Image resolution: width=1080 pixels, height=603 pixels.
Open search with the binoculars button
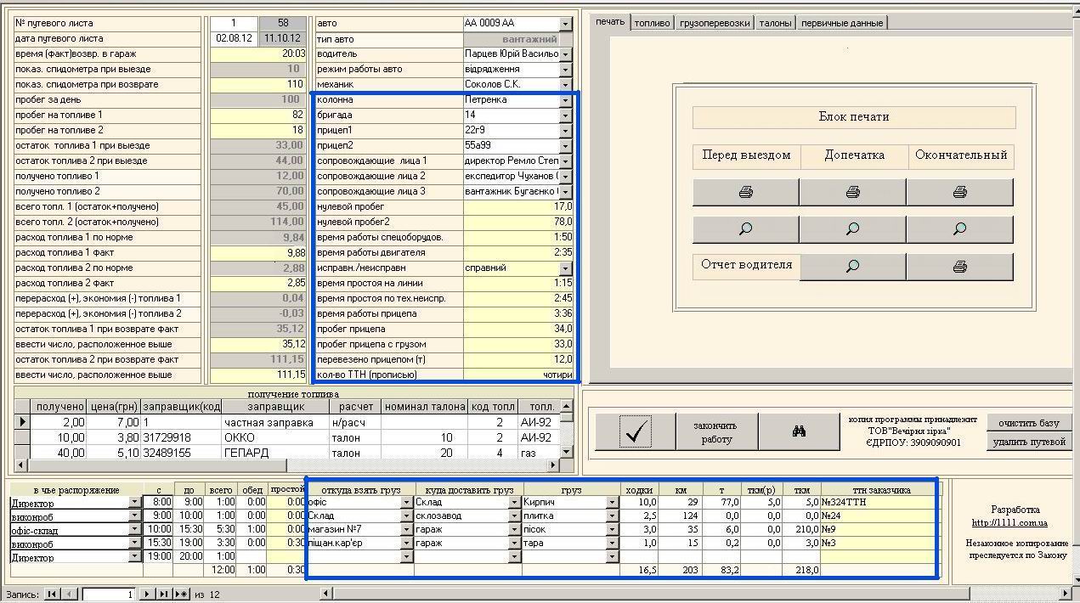click(x=799, y=432)
